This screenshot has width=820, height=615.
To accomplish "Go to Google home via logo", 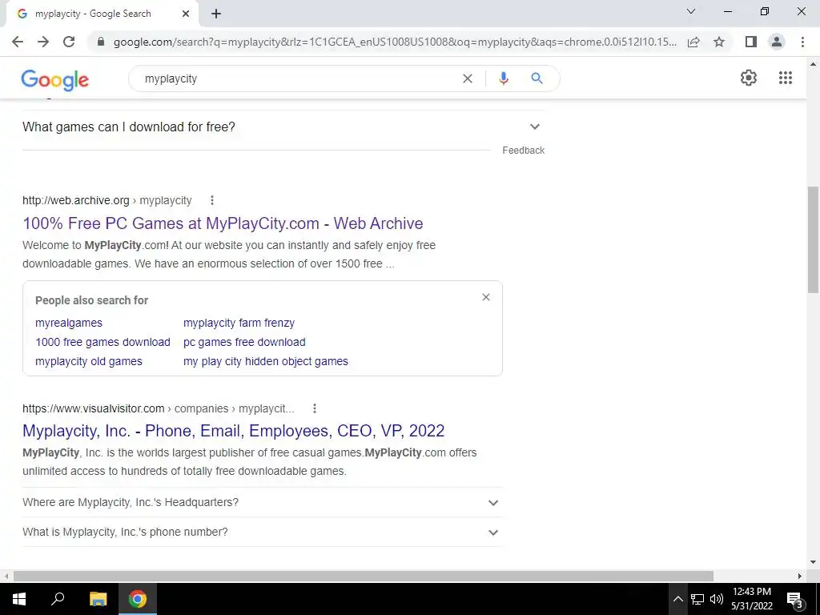I will (55, 80).
